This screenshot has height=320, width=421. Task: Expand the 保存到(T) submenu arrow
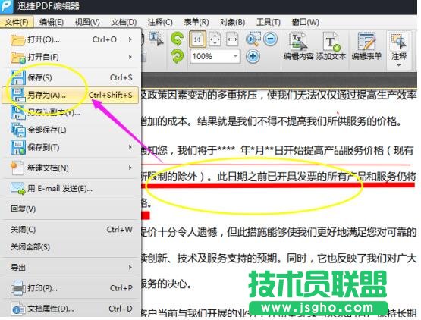[x=130, y=147]
